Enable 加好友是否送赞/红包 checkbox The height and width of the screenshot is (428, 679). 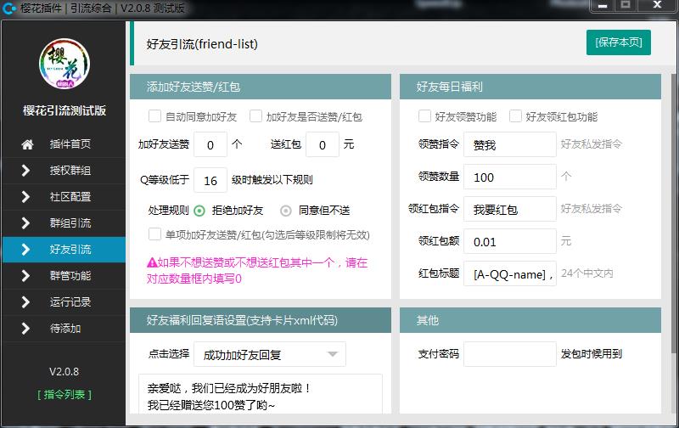tap(255, 116)
